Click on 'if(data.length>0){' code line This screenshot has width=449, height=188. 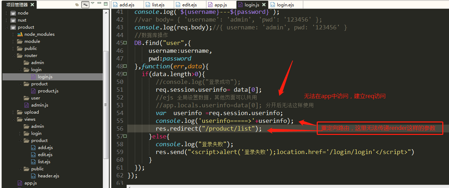coord(173,74)
